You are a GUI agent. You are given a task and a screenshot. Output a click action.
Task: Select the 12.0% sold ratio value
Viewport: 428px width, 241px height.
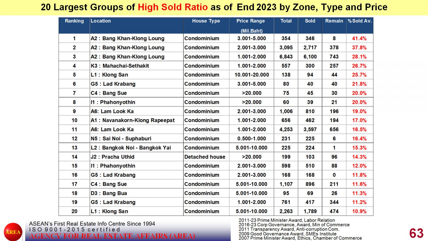pyautogui.click(x=359, y=166)
